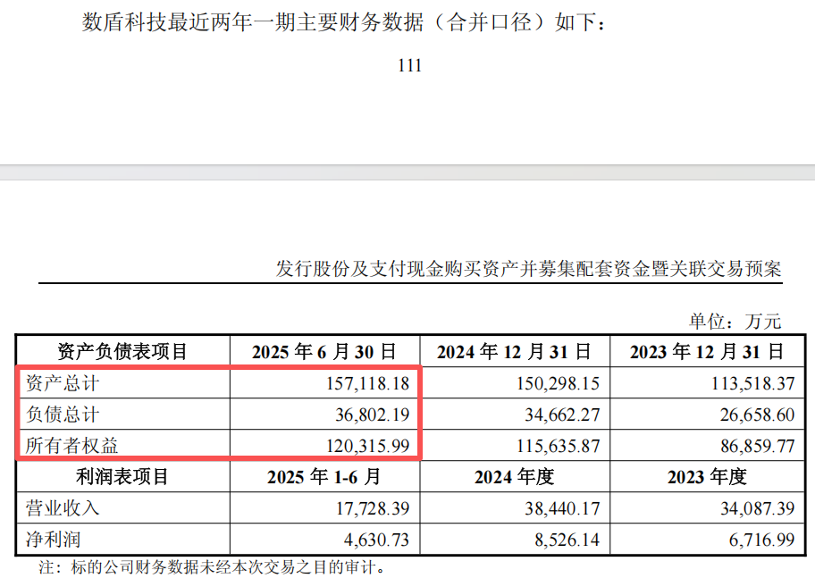The height and width of the screenshot is (578, 815).
Task: Select the 2025 年 1-6 月 header cell
Action: (324, 477)
